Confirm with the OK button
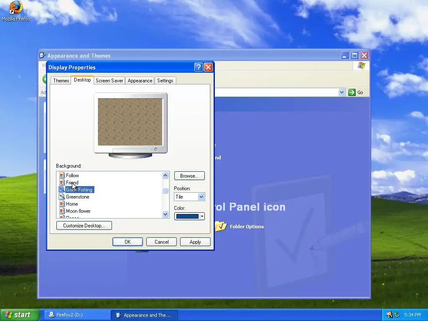 click(x=128, y=242)
